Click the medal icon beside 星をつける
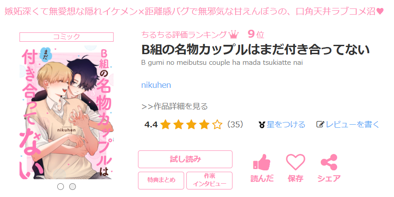 (x=262, y=124)
